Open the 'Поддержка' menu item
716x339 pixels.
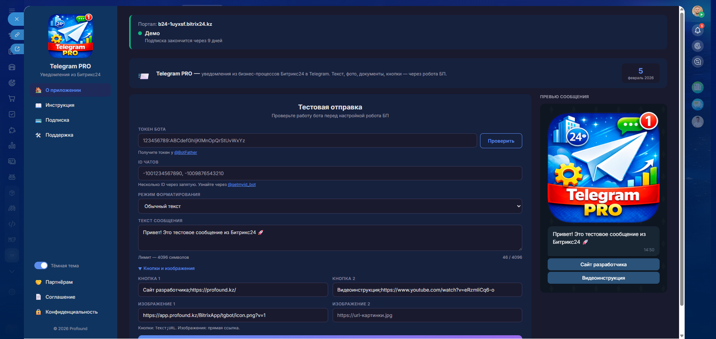(71, 135)
